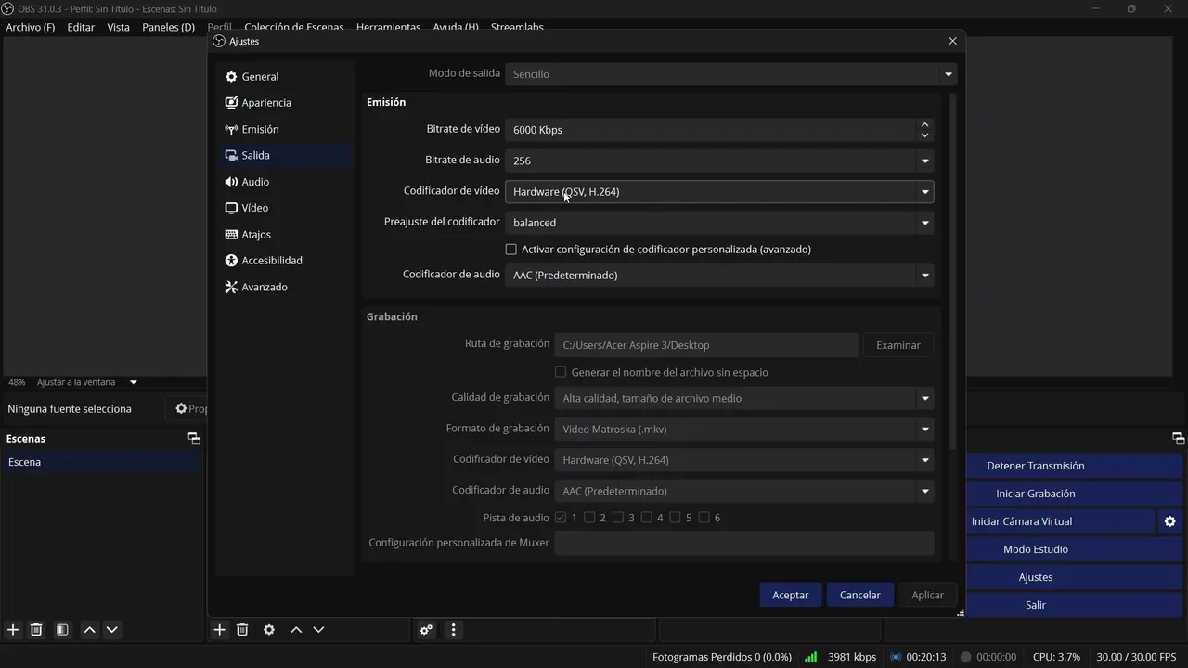Open the Apariencia settings section
The height and width of the screenshot is (668, 1188).
tap(284, 103)
